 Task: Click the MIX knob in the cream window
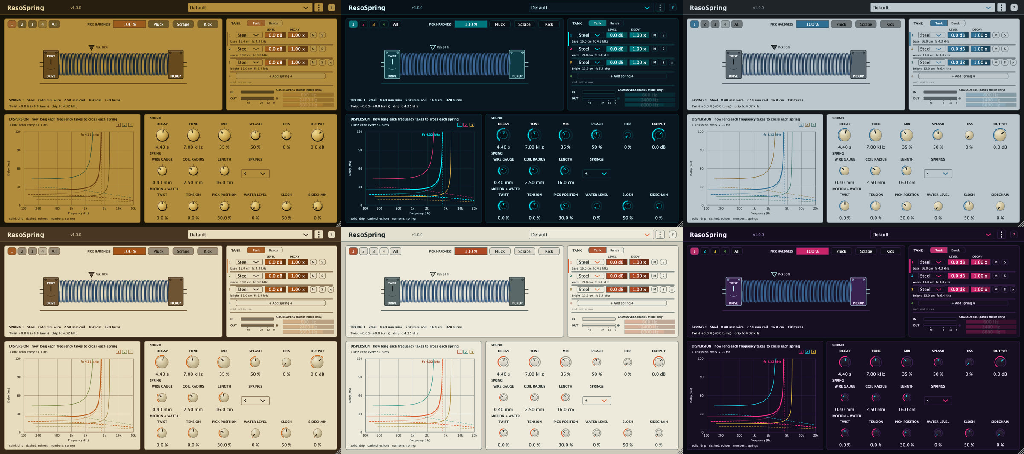[x=566, y=362]
